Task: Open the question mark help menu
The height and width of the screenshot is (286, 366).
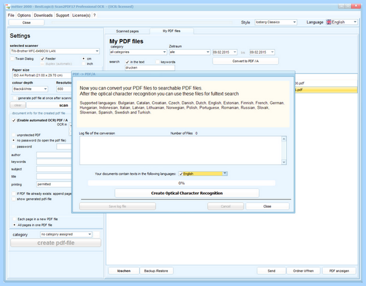Action: 95,15
